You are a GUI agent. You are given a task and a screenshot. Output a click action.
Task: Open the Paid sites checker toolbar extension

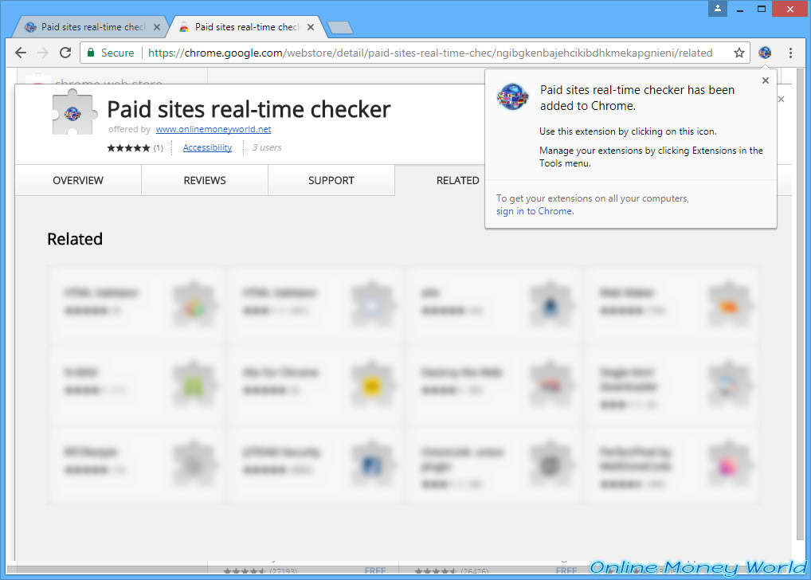(x=765, y=53)
